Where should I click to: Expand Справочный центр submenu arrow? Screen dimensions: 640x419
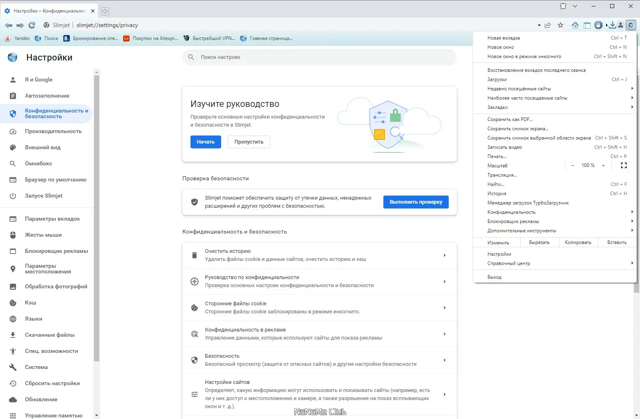pos(632,263)
